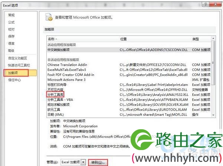
Task: Click the 转到(G)... button
Action: pyautogui.click(x=98, y=162)
